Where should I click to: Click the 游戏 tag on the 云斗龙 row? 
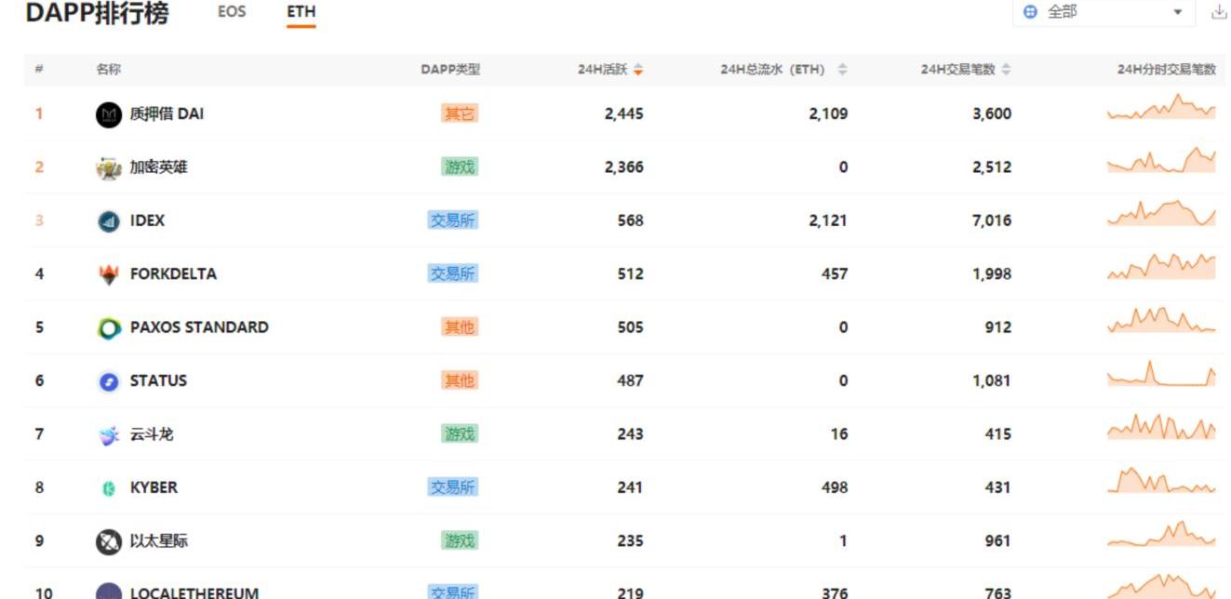(460, 434)
